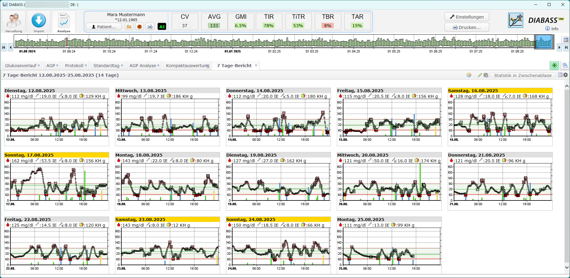Click the cascading windows icon

[x=565, y=65]
